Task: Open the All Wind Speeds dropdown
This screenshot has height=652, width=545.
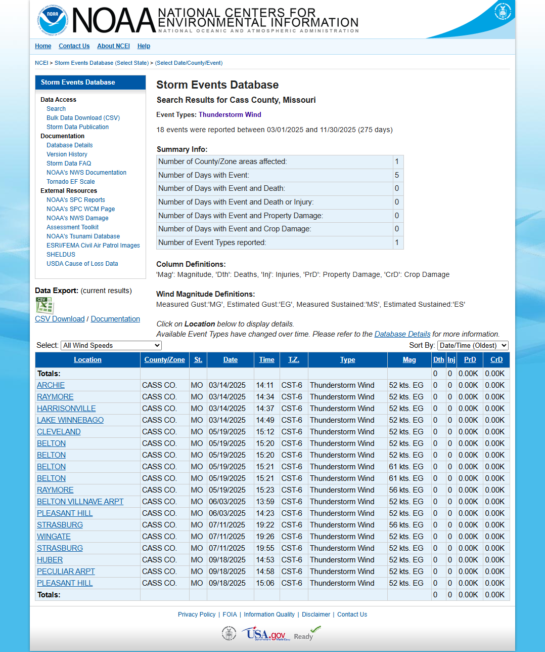Action: click(x=111, y=345)
